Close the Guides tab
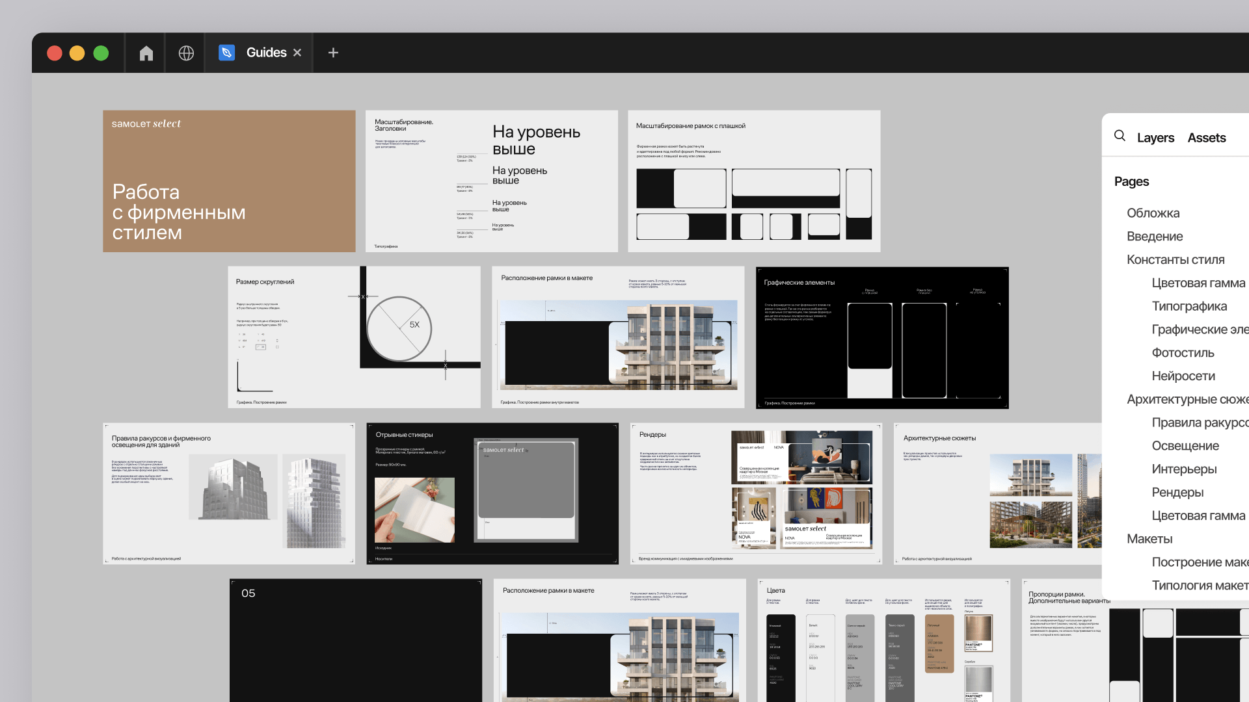This screenshot has height=702, width=1249. (297, 53)
